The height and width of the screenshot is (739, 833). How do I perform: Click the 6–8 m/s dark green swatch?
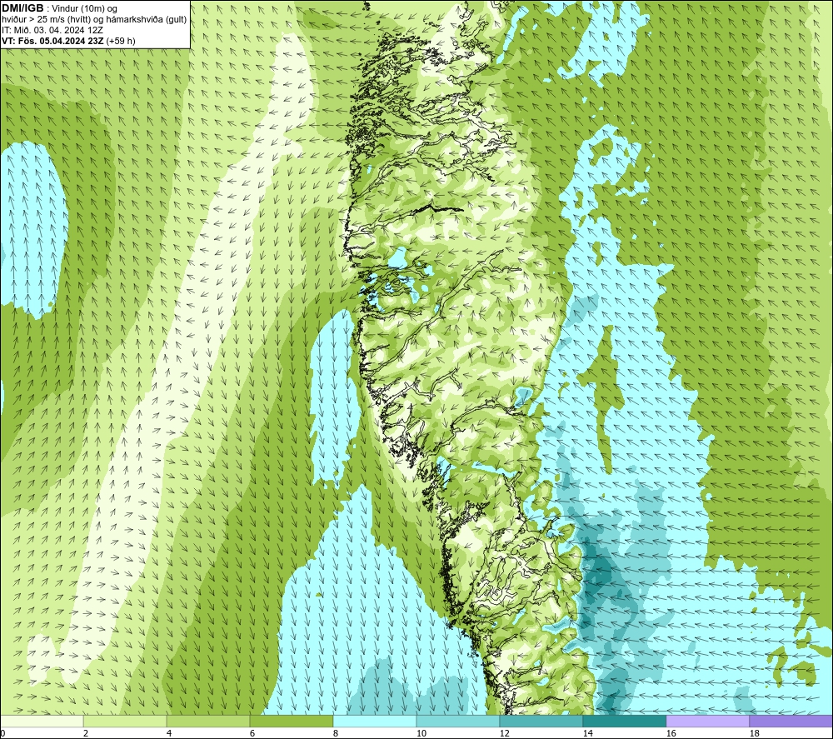291,722
